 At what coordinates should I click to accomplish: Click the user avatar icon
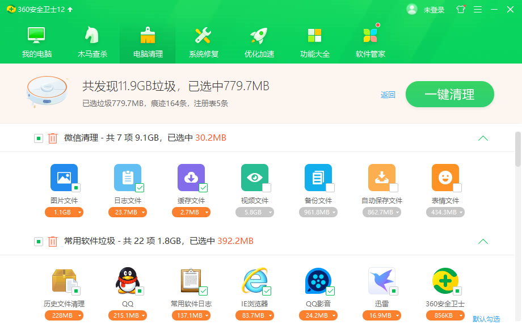412,9
